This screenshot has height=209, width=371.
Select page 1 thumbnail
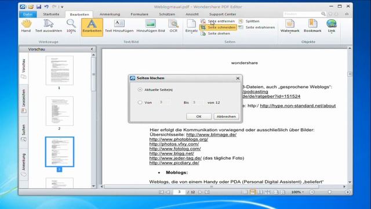60,70
